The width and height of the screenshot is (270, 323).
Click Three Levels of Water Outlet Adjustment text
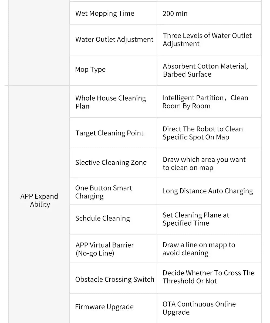click(207, 40)
